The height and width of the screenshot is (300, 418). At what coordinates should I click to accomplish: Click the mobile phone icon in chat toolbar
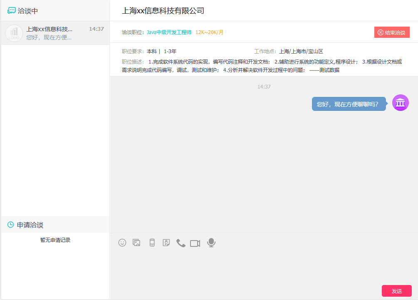click(x=152, y=243)
